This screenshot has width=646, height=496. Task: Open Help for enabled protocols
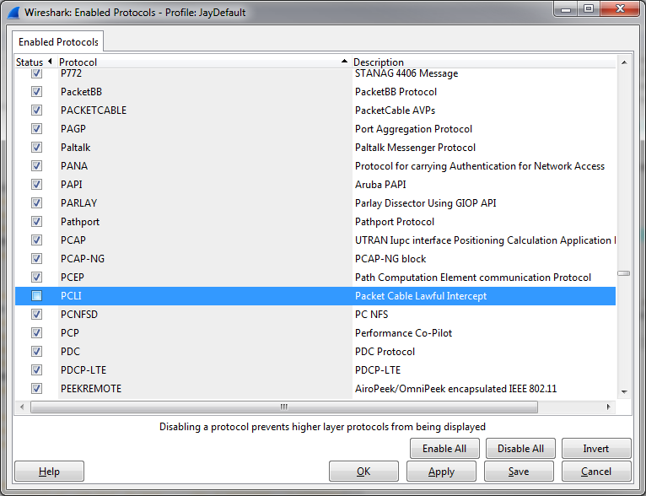point(49,472)
